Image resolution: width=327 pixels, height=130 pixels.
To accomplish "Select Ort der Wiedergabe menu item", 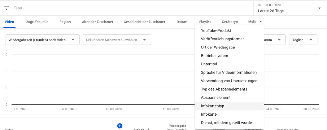I will (x=229, y=47).
